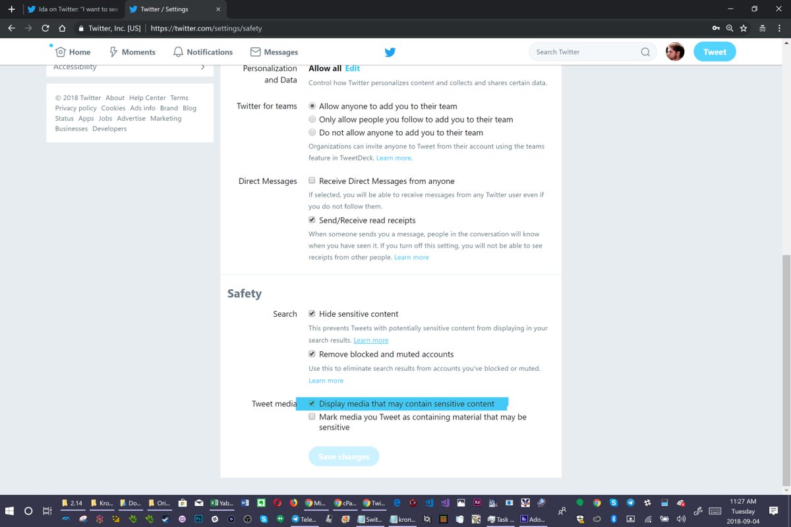
Task: Open the Mail app on taskbar
Action: coord(199,503)
